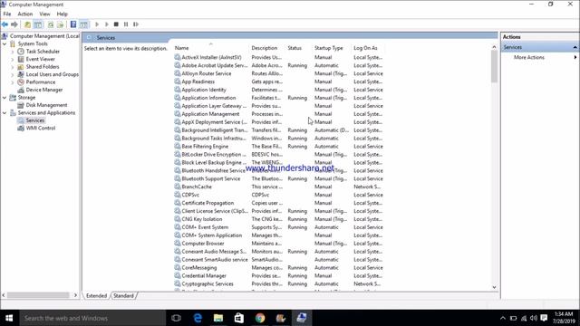Collapse the System Tools node
Viewport: 580px width, 326px height.
[x=5, y=43]
